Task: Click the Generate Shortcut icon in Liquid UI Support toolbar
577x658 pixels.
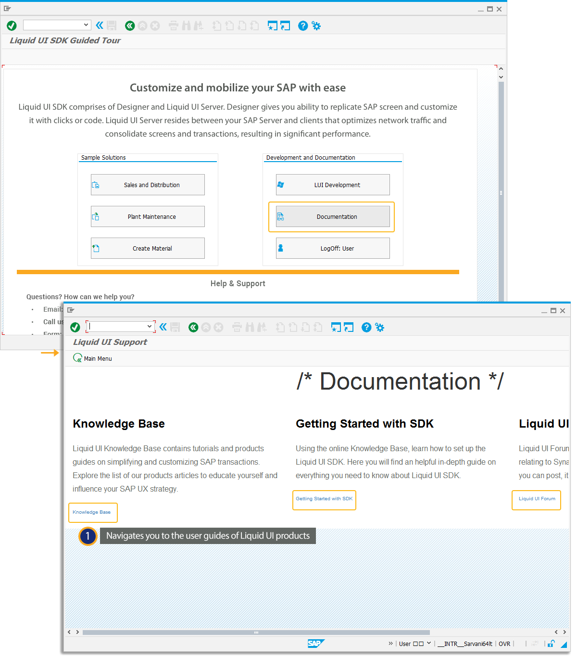Action: (349, 328)
